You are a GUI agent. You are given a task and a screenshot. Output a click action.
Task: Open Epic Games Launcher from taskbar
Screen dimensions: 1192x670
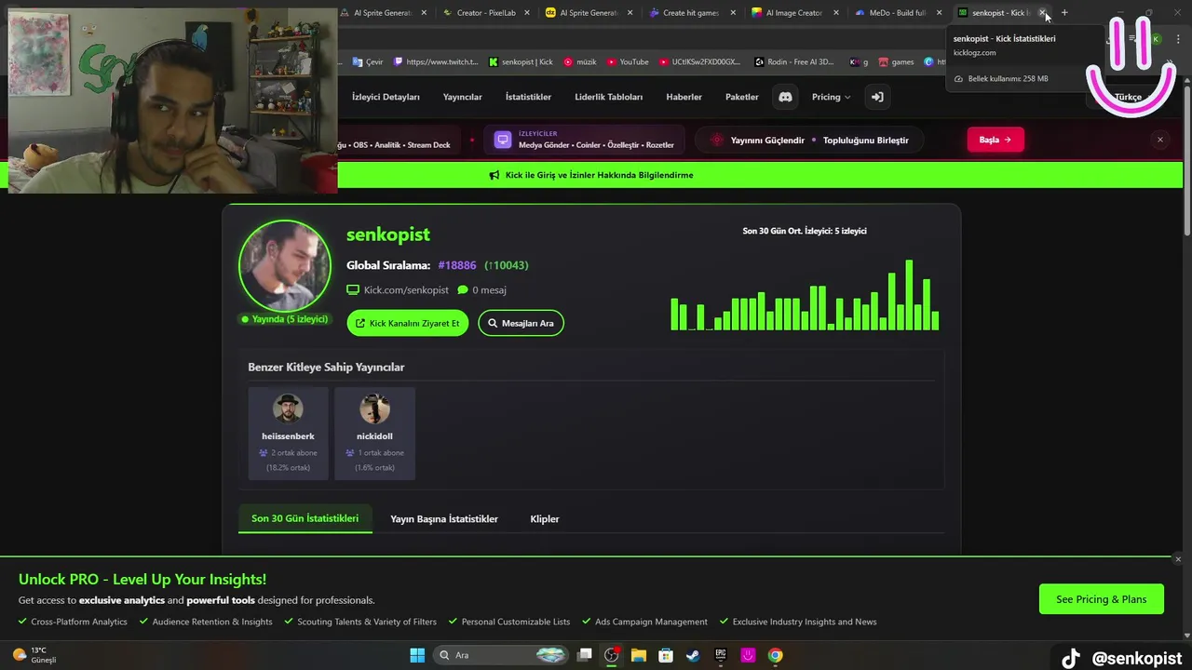click(721, 655)
